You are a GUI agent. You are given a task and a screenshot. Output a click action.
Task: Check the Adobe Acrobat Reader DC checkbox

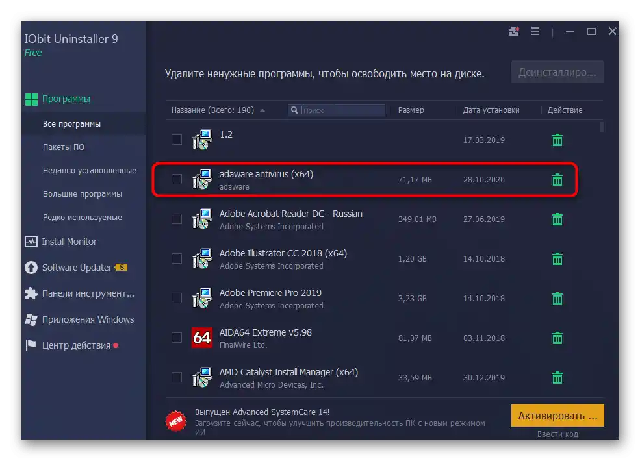[x=177, y=219]
